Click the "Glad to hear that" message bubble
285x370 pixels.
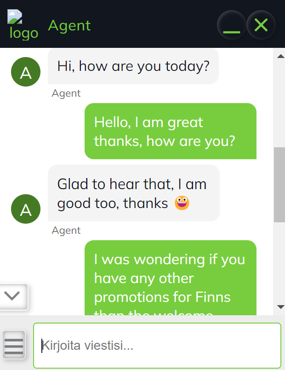click(x=133, y=193)
